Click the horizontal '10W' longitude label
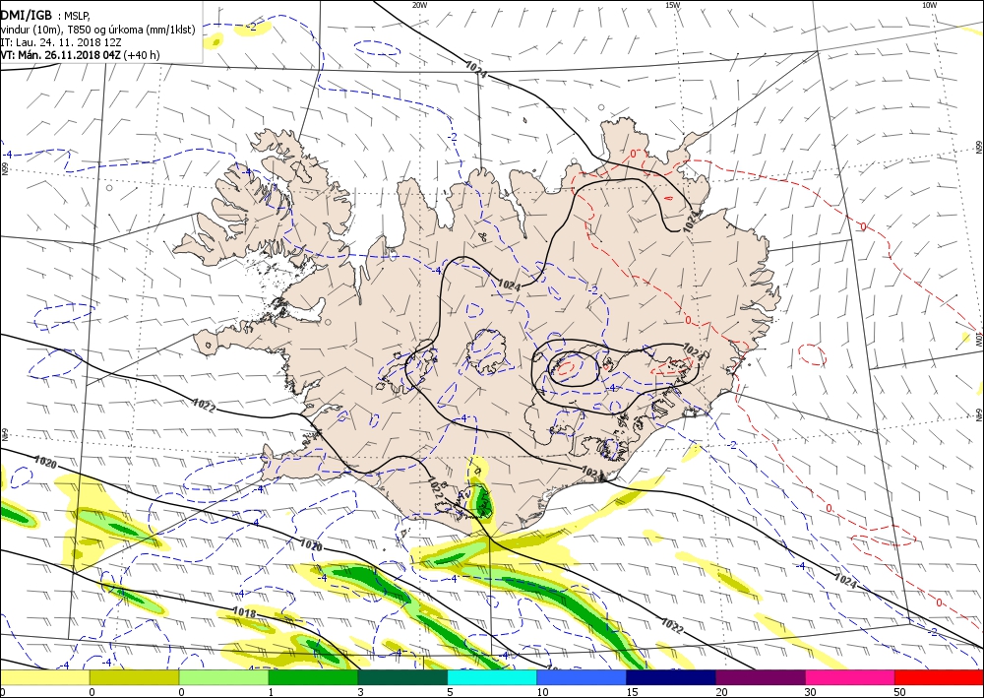984x698 pixels. click(930, 5)
